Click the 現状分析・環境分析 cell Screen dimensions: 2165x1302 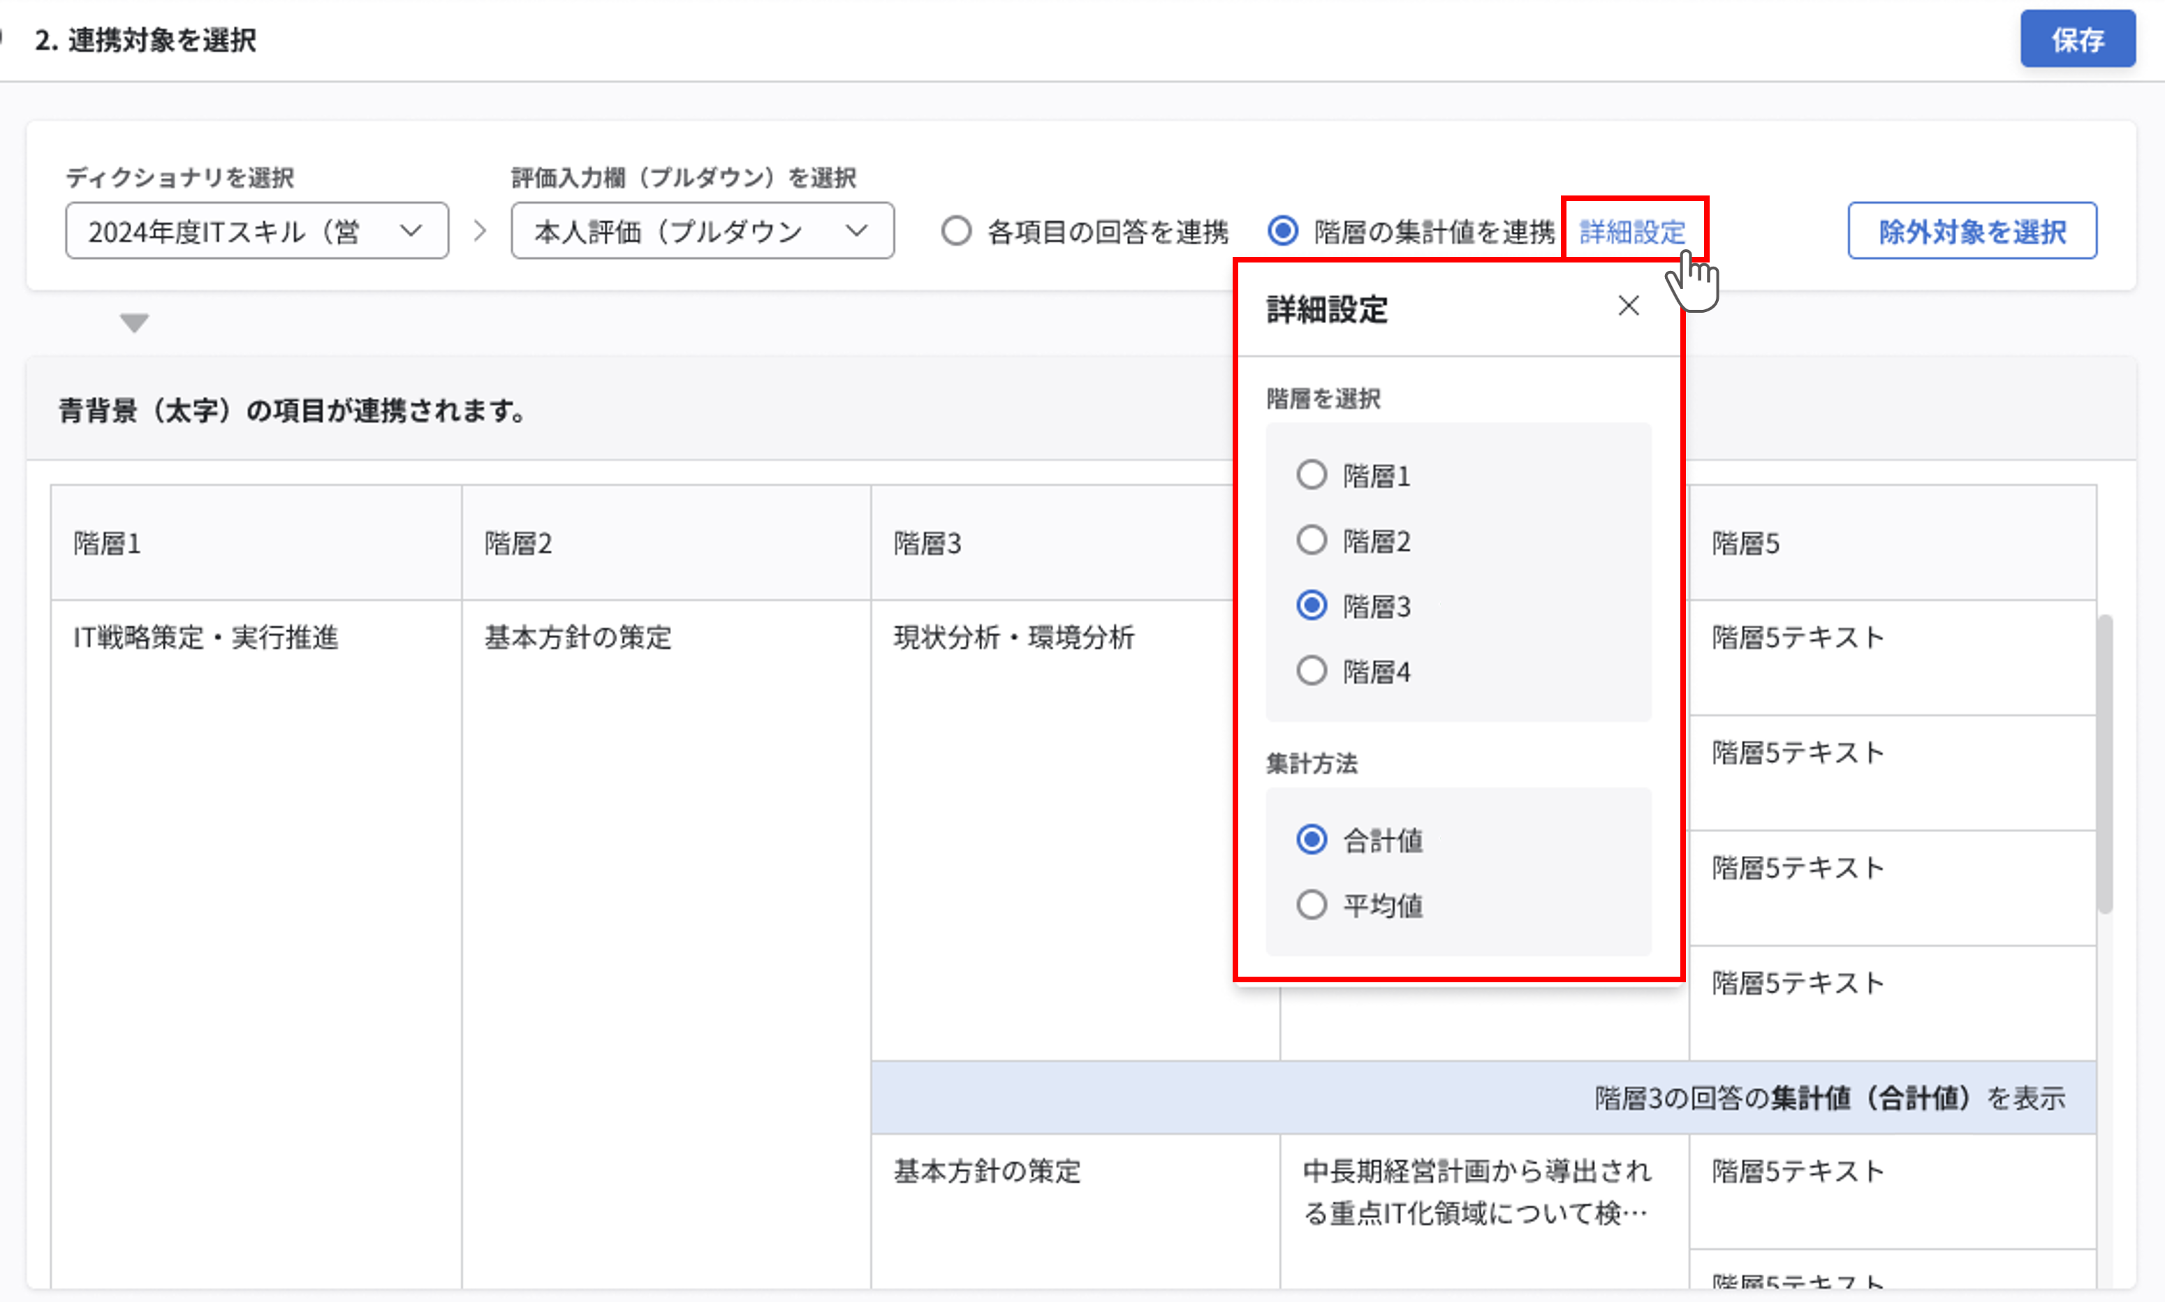(1013, 638)
